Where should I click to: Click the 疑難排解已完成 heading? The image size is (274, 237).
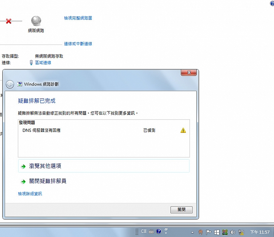click(x=37, y=101)
